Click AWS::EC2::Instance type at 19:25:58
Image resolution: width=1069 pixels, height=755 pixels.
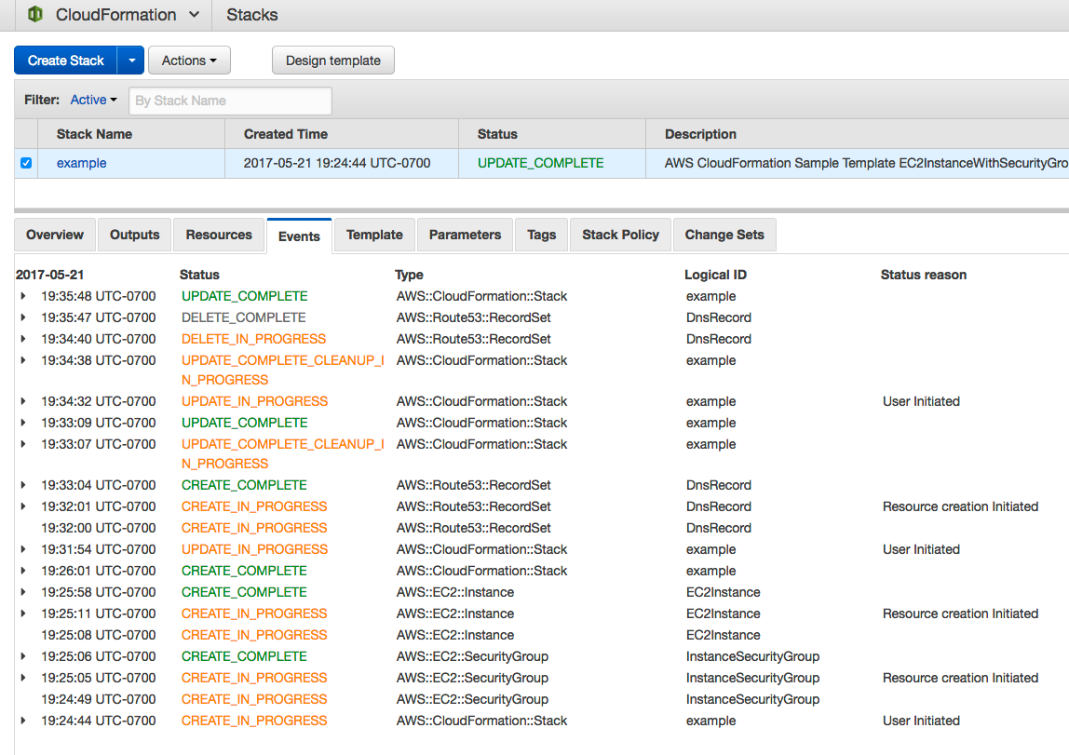coord(454,592)
